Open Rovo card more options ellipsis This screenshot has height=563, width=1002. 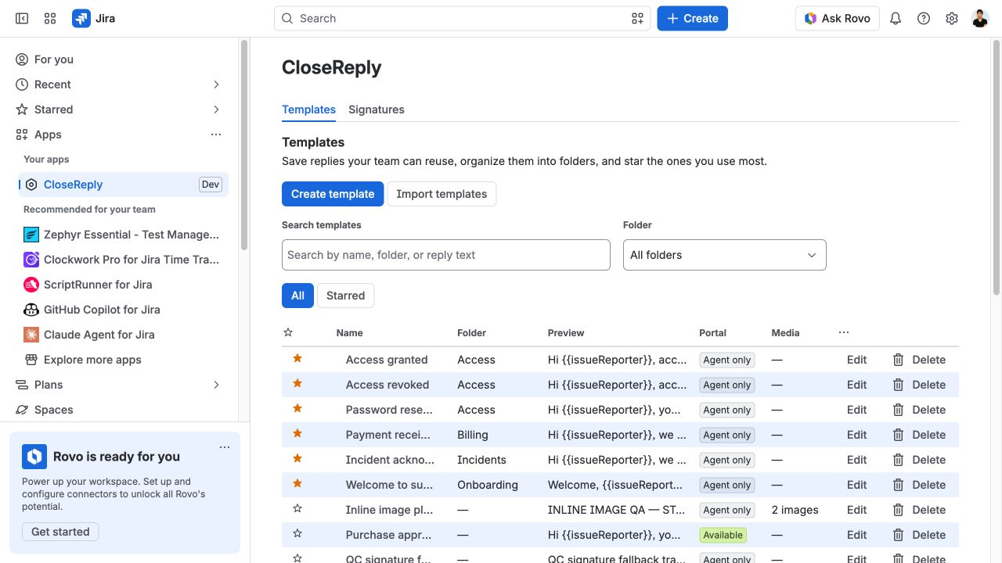[x=225, y=447]
